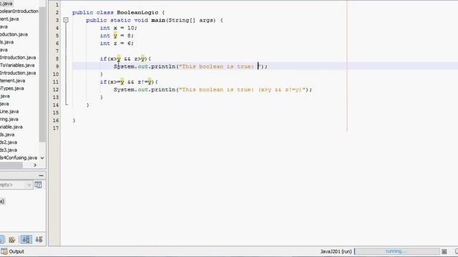
Task: Open the Output window tab
Action: click(13, 251)
